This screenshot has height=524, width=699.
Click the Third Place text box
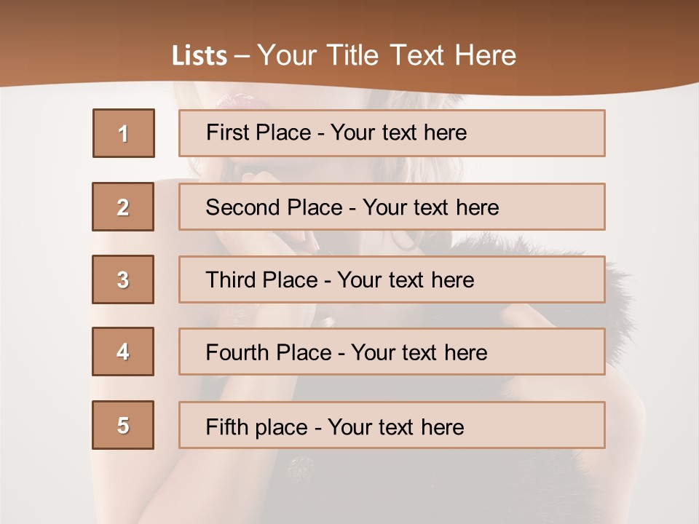click(x=392, y=279)
